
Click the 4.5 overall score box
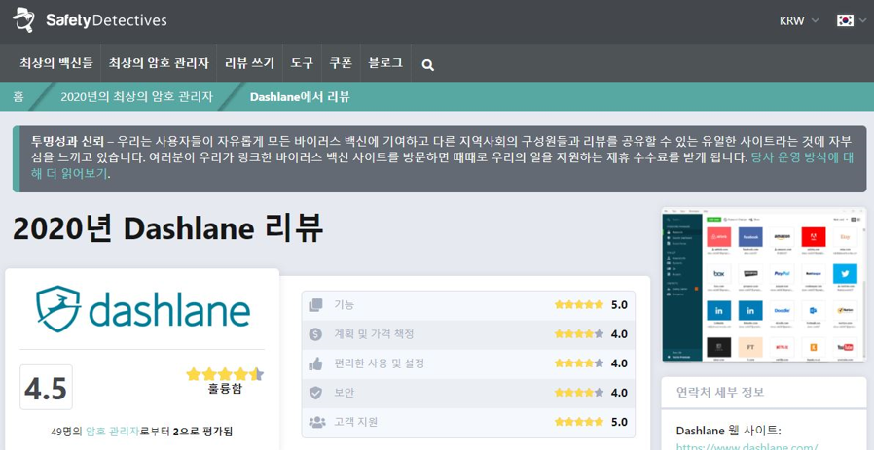(46, 387)
